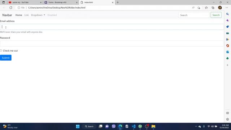Viewport: 231px width, 130px height.
Task: Open Task View on taskbar
Action: coord(100,126)
